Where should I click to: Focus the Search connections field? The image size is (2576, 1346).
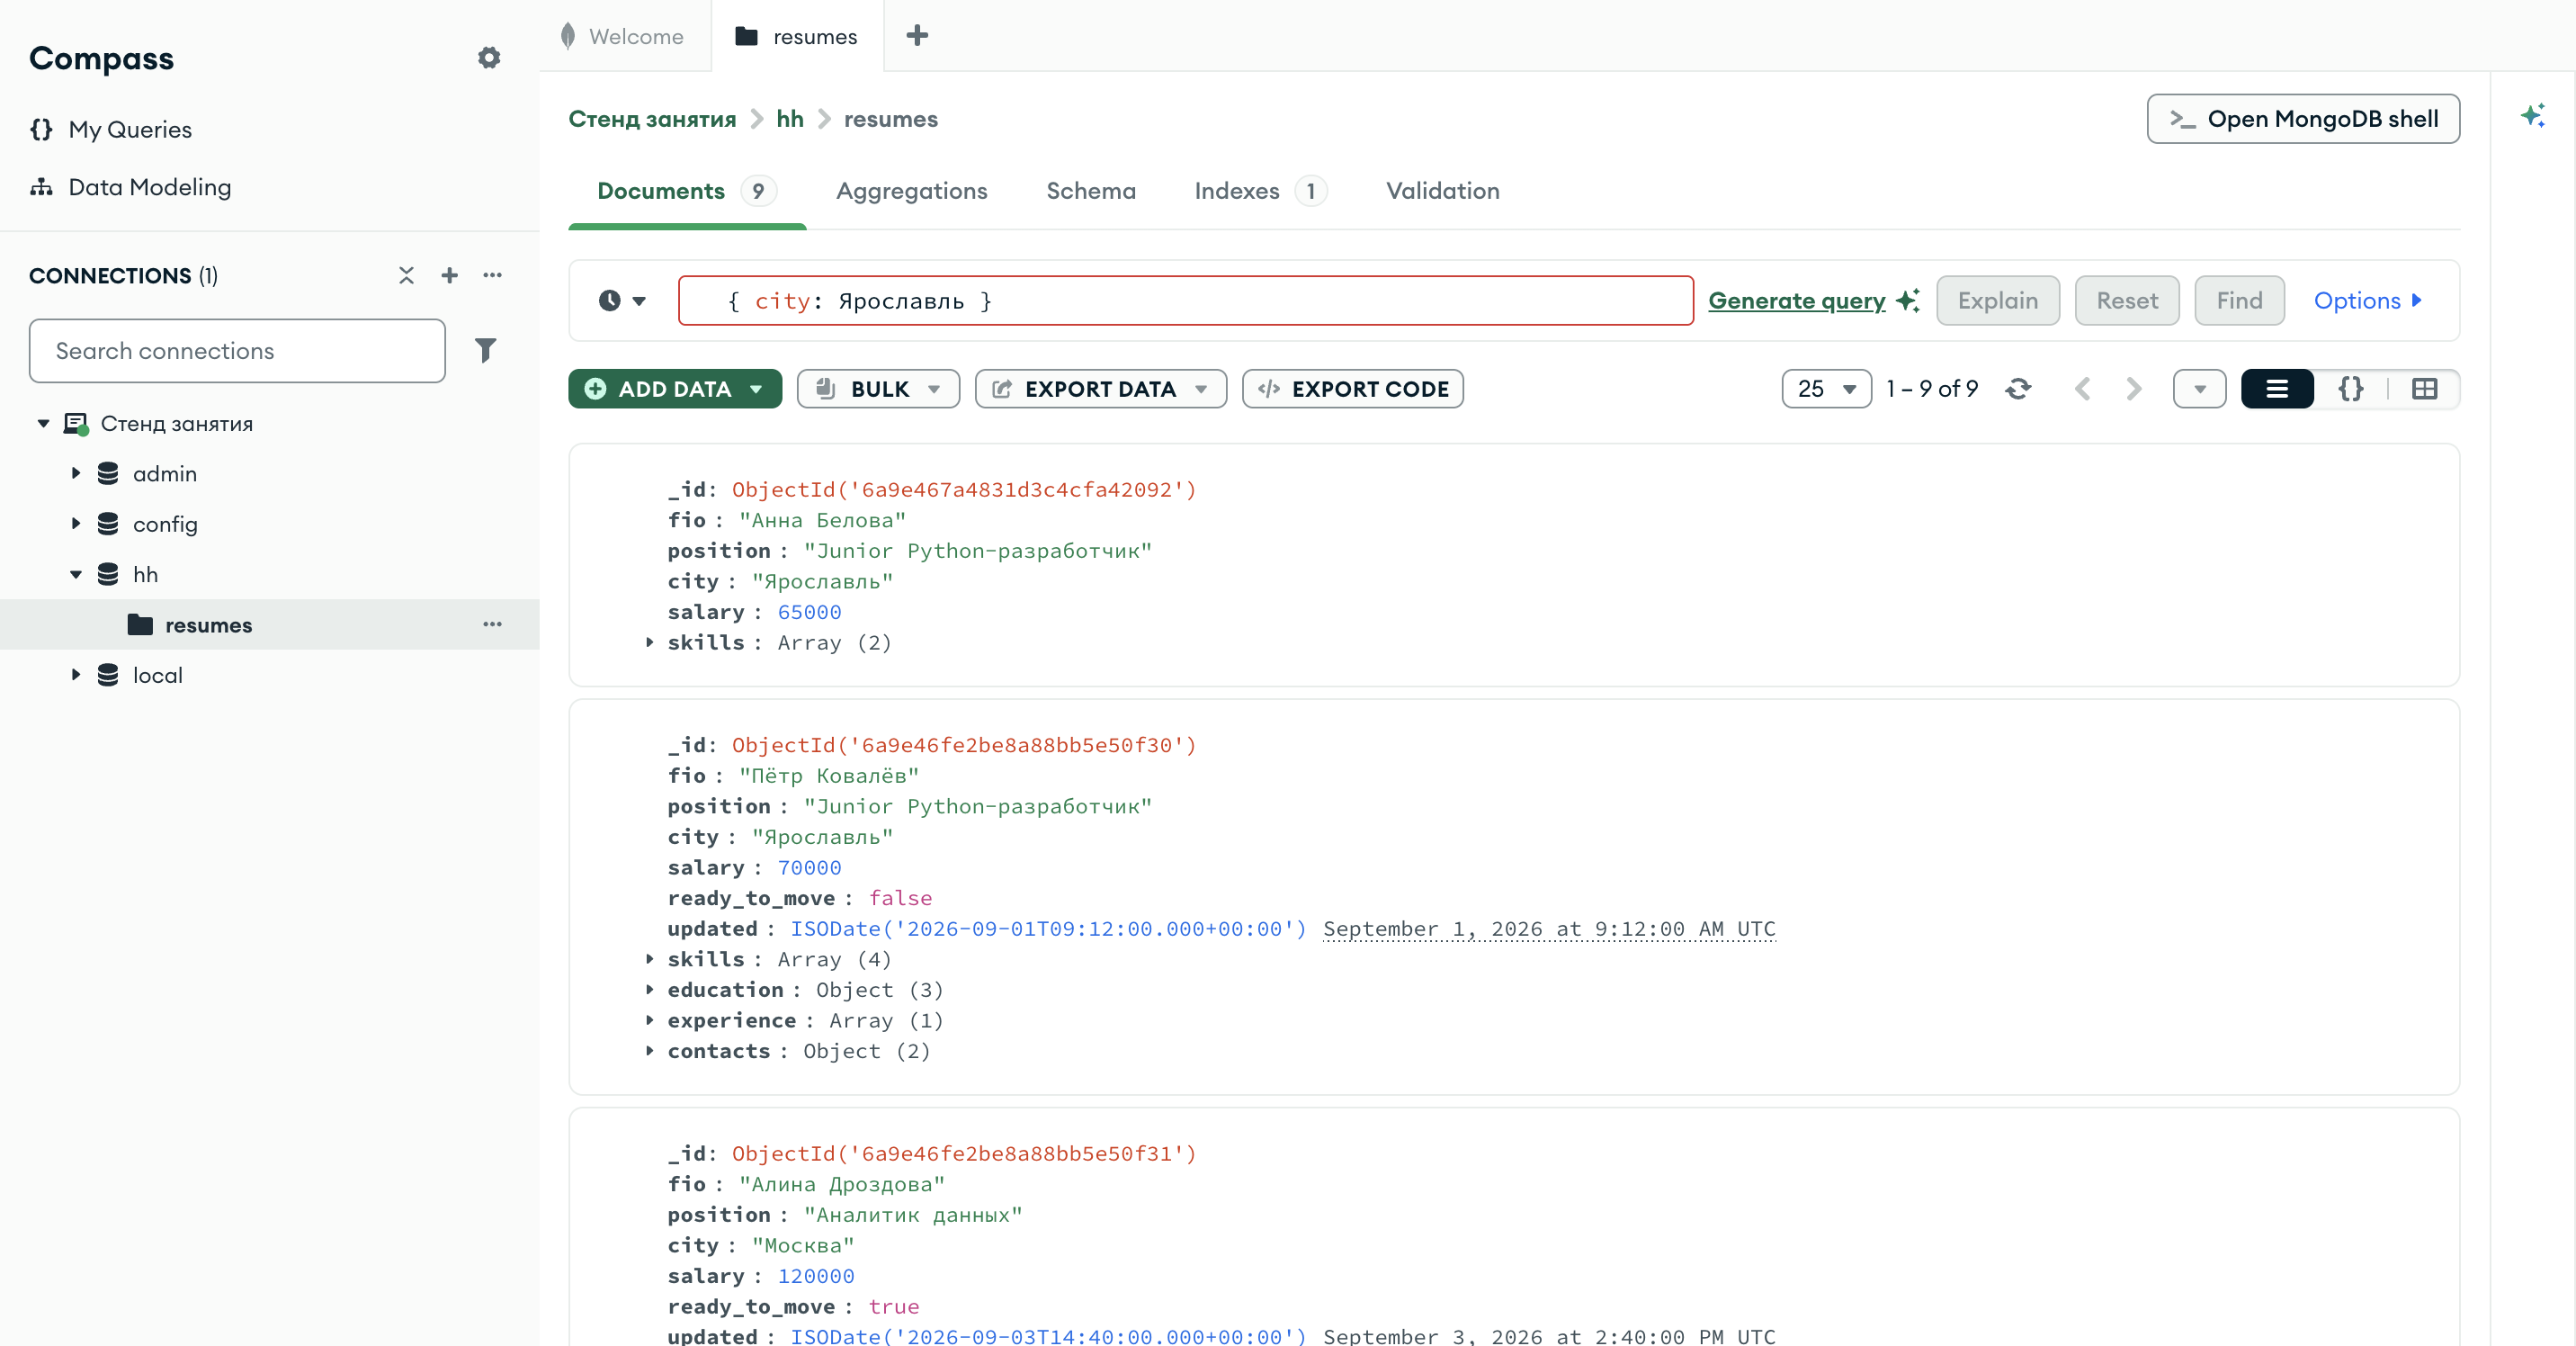(237, 350)
